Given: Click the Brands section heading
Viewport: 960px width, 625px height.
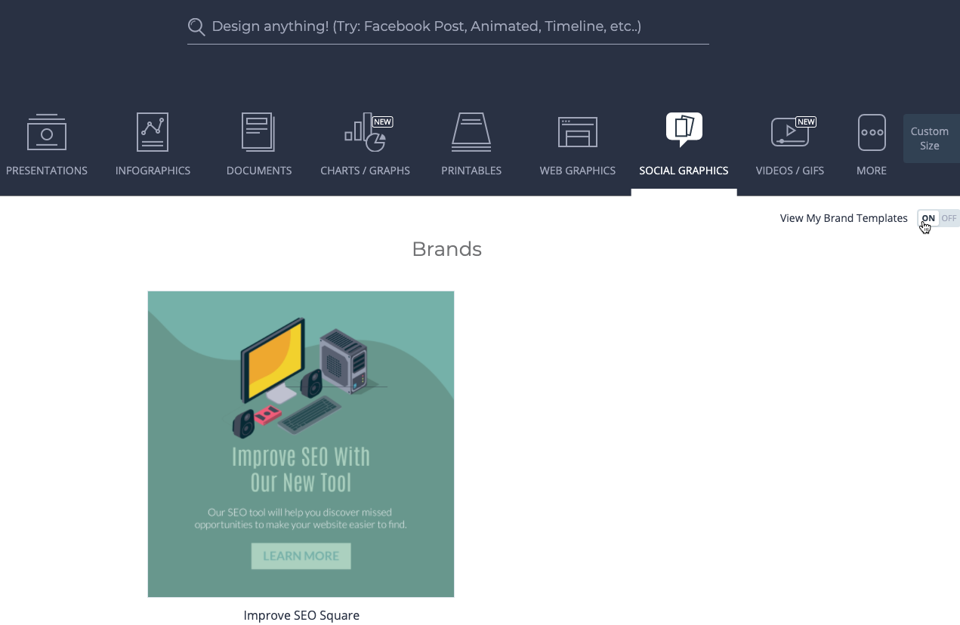Looking at the screenshot, I should [x=446, y=249].
